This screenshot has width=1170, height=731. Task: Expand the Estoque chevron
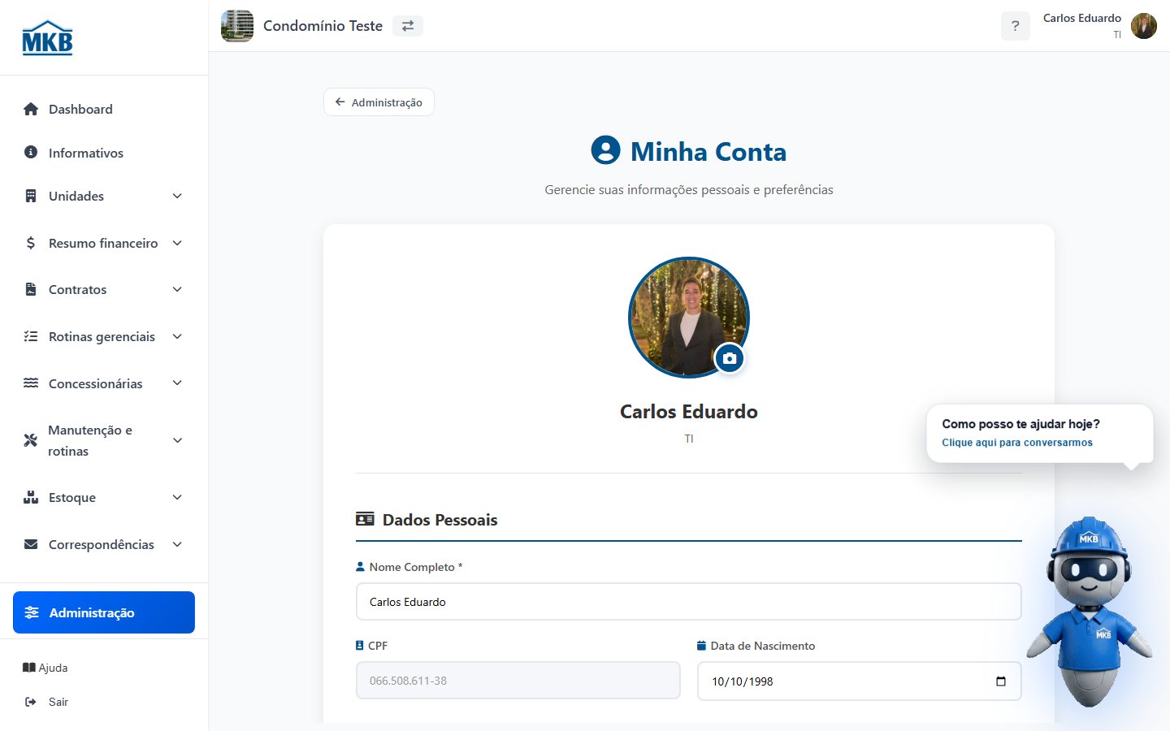[177, 497]
